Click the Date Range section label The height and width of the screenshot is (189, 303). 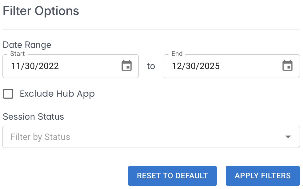tap(27, 45)
